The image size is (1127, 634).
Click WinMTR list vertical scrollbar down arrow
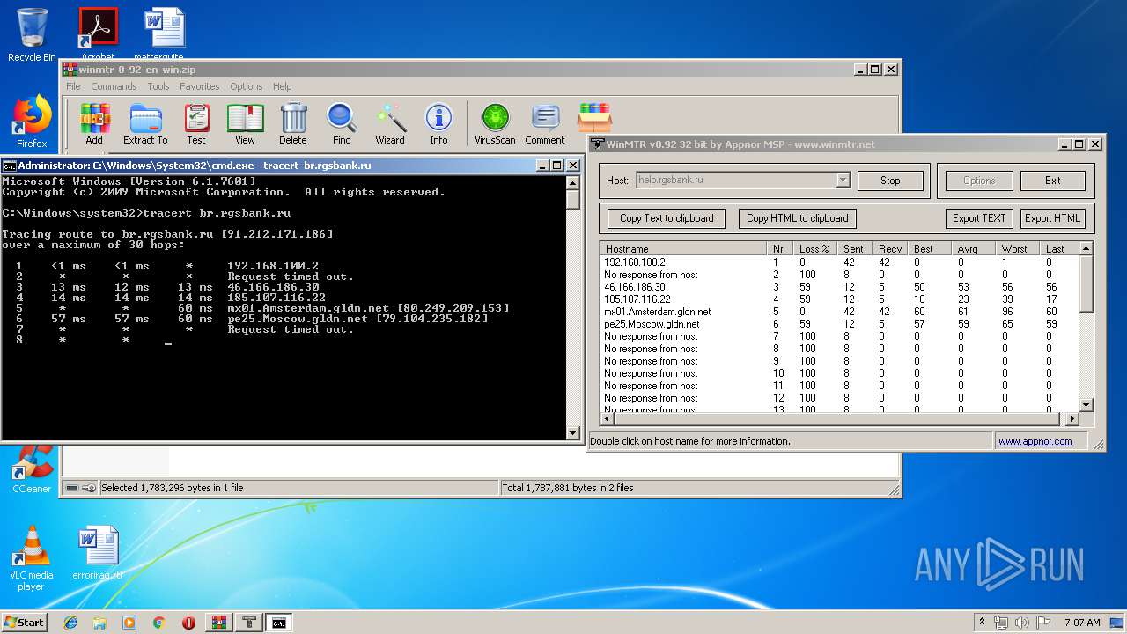[x=1086, y=405]
